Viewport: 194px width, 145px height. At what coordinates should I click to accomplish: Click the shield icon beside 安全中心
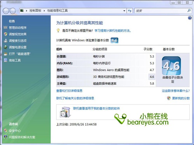[5, 131]
